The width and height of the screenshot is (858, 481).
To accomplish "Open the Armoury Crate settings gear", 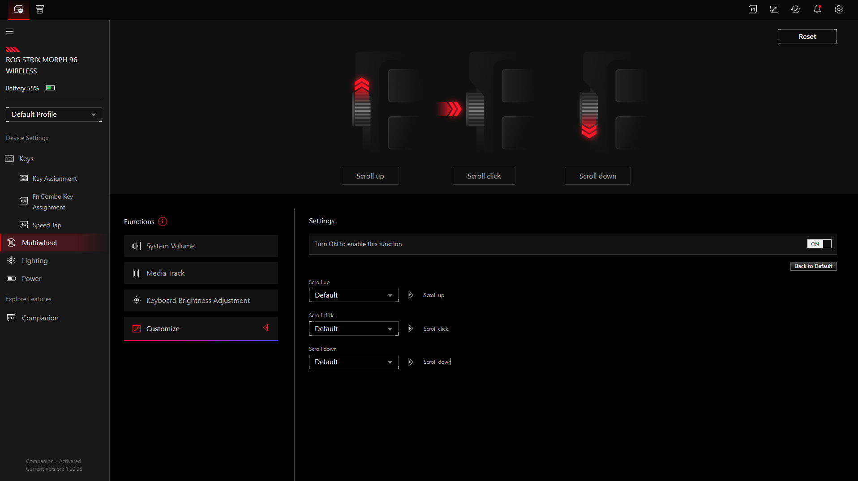I will [839, 9].
